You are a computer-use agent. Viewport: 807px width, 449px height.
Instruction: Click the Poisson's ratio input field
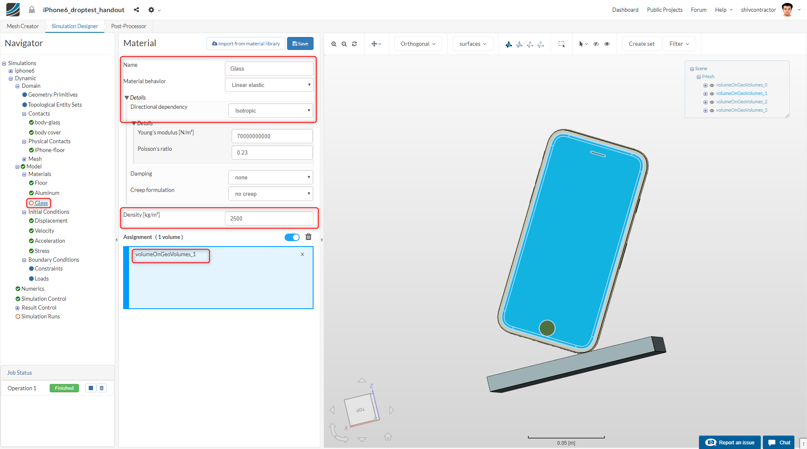click(x=272, y=152)
